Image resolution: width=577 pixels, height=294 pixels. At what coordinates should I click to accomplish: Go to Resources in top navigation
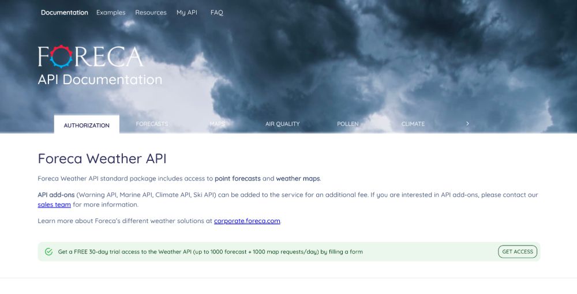coord(151,13)
